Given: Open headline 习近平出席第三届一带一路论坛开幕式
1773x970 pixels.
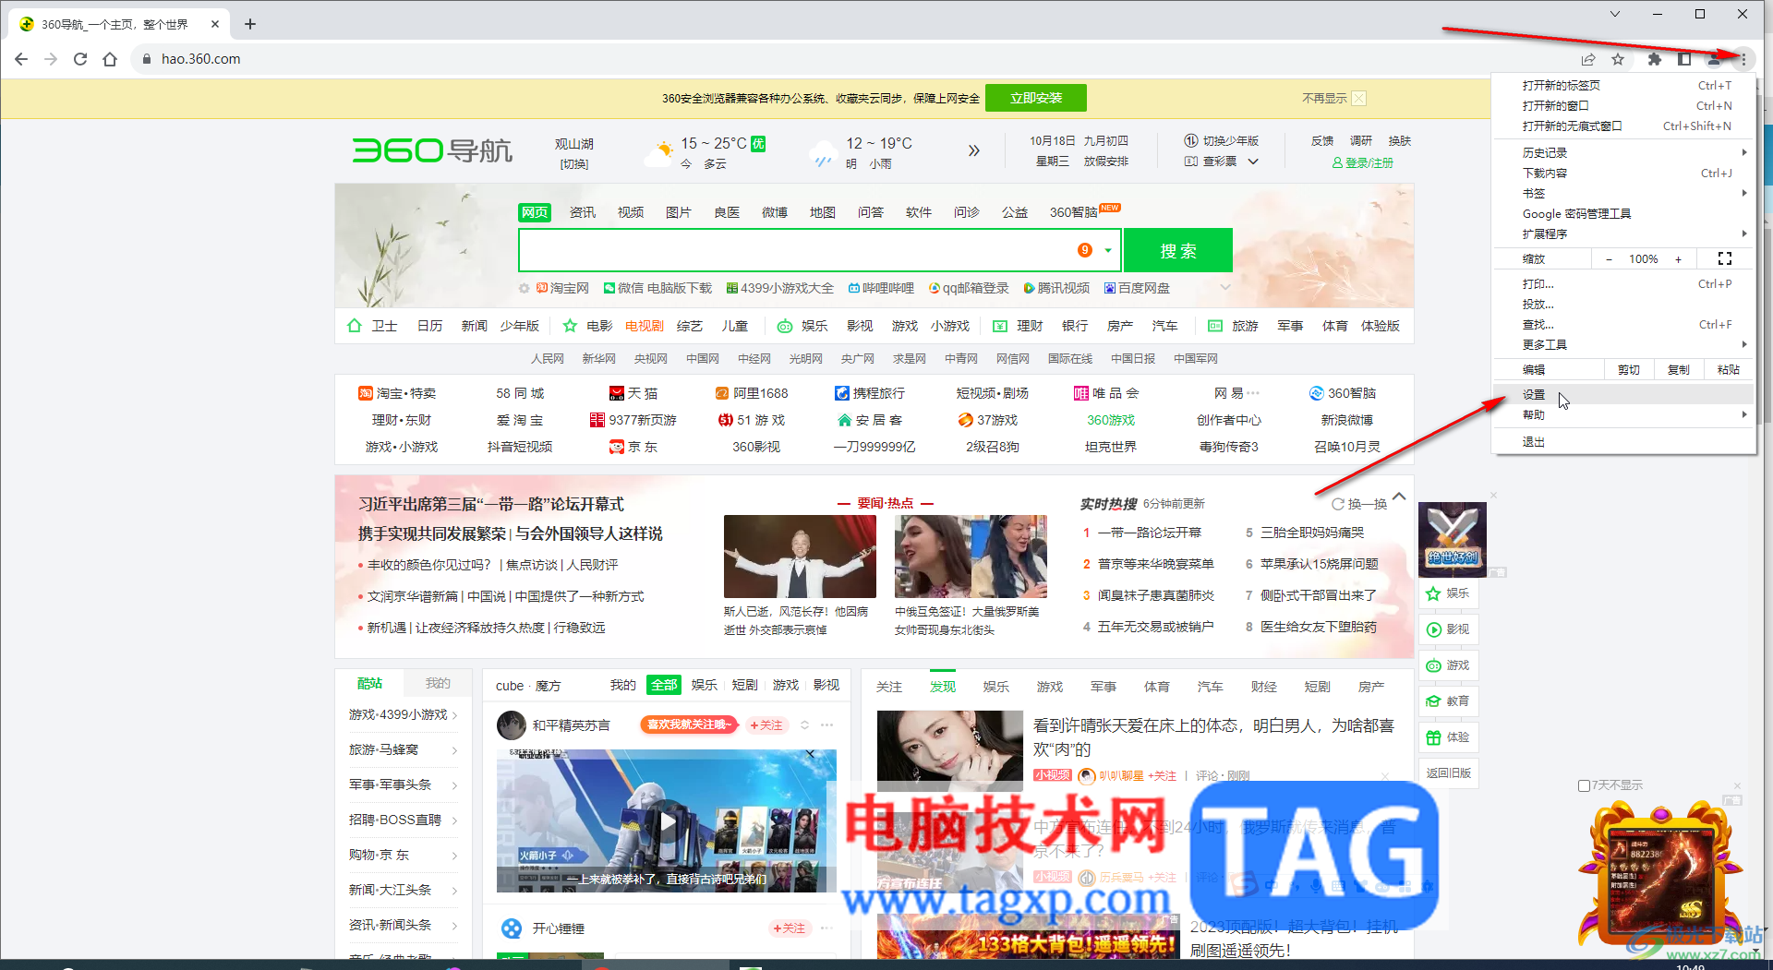Looking at the screenshot, I should pyautogui.click(x=491, y=504).
